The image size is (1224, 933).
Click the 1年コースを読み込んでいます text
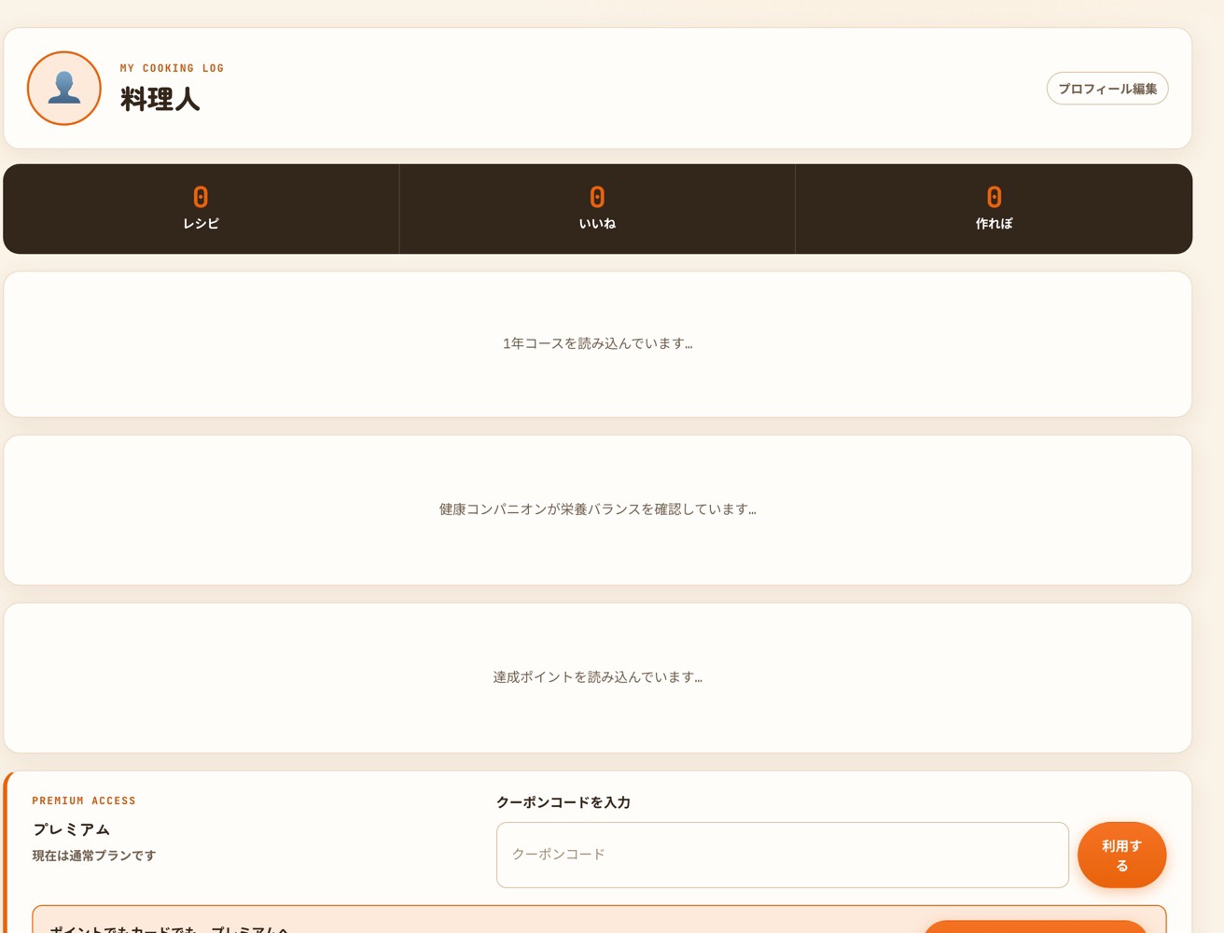pos(598,343)
